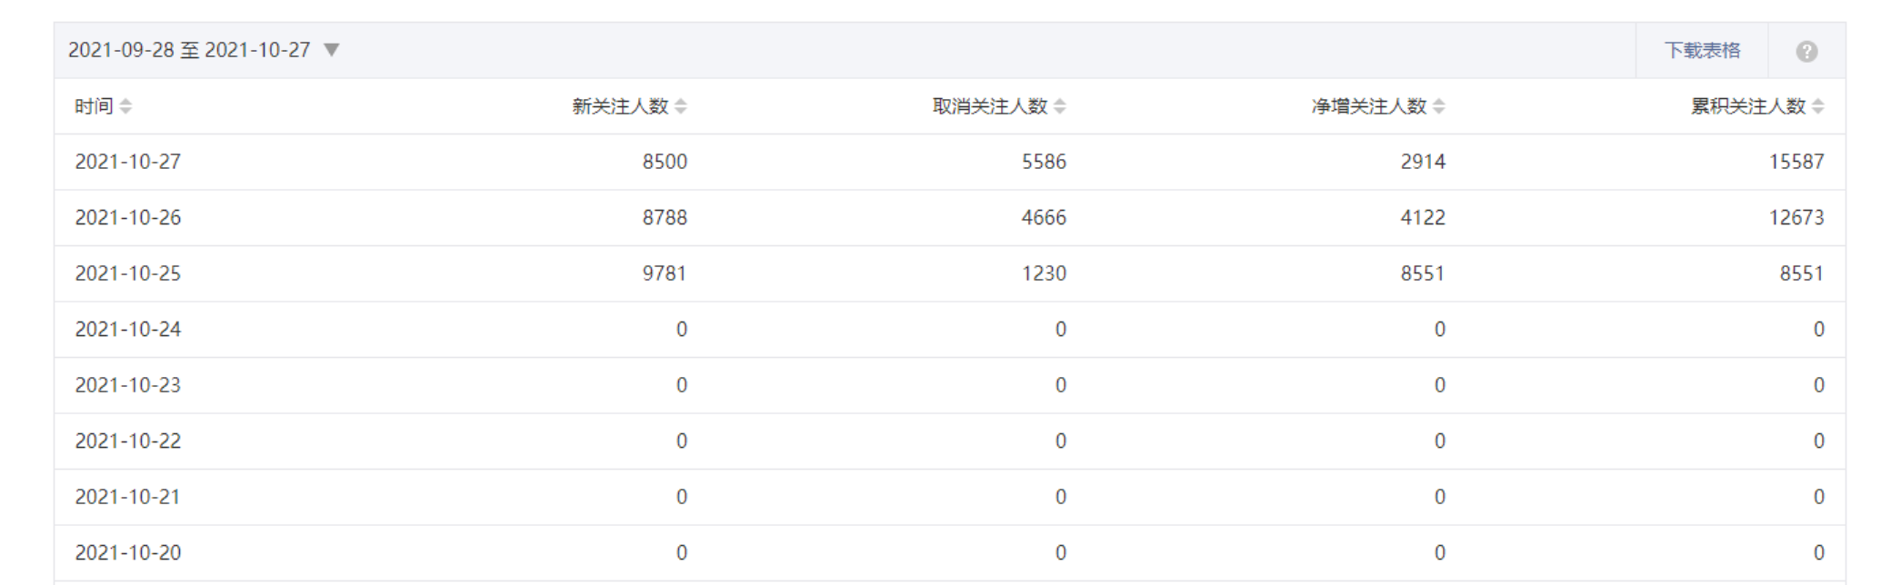Sort by 净增关注人数 column arrows

(x=1439, y=106)
